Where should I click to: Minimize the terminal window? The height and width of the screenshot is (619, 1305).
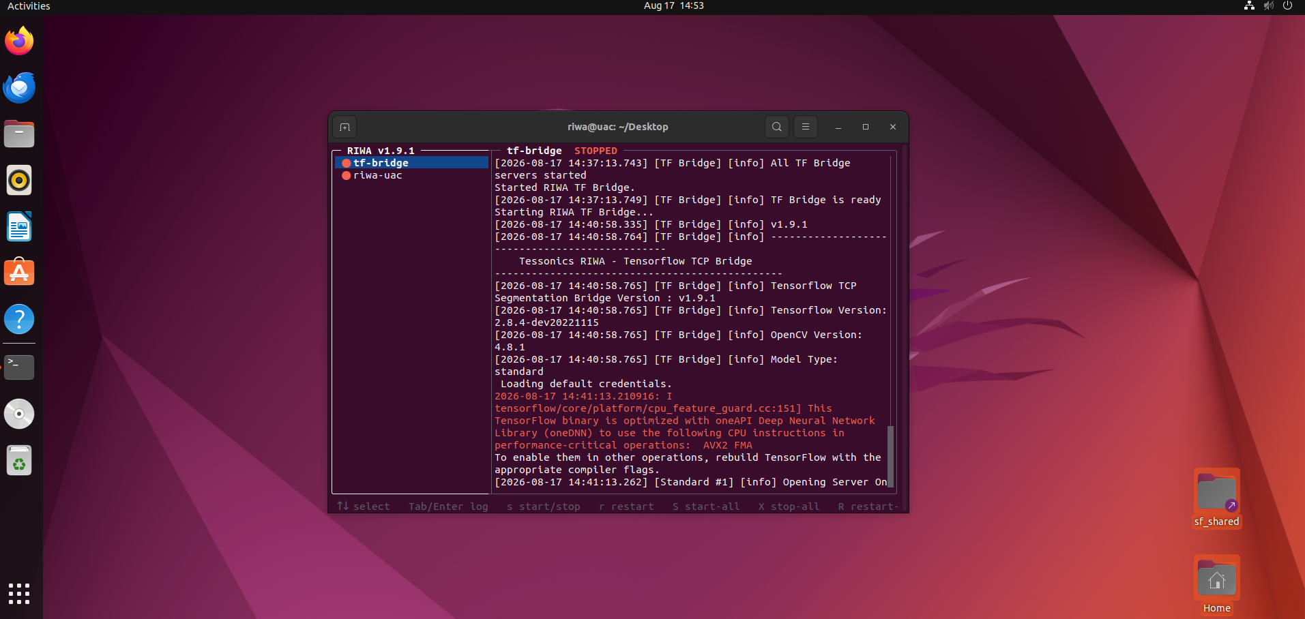(x=838, y=127)
